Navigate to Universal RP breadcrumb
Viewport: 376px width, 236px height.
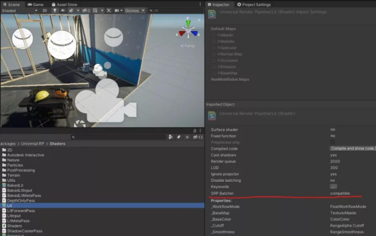point(33,143)
